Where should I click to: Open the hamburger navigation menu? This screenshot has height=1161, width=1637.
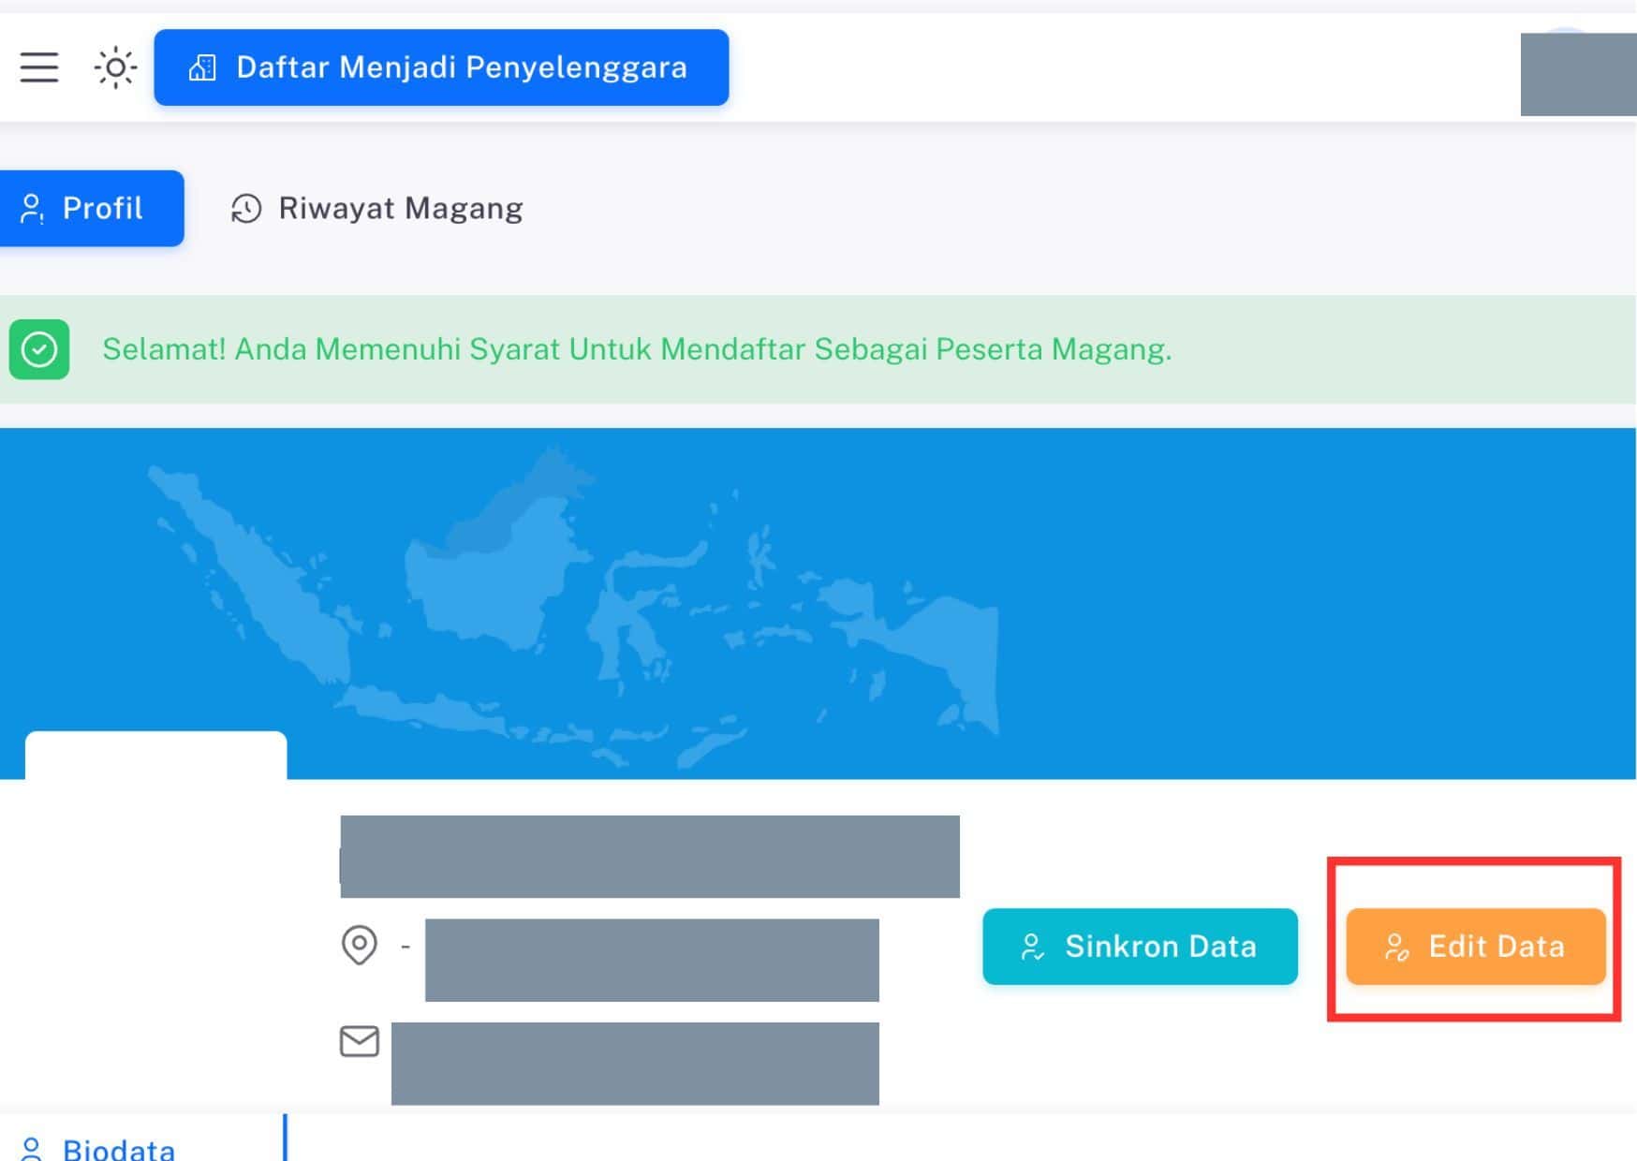pyautogui.click(x=38, y=66)
